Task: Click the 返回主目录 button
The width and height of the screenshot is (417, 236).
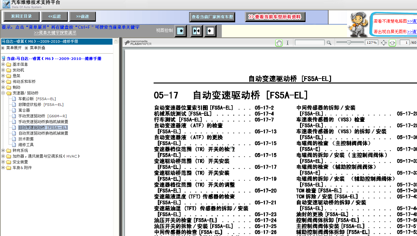Action: 21,16
